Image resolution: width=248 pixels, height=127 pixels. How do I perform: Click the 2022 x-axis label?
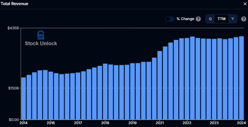[x=187, y=123]
